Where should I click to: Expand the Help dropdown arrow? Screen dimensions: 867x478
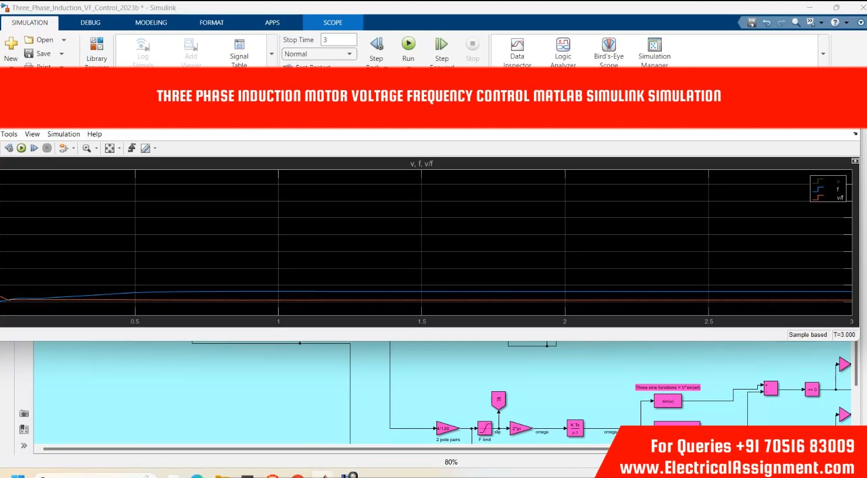tap(846, 23)
